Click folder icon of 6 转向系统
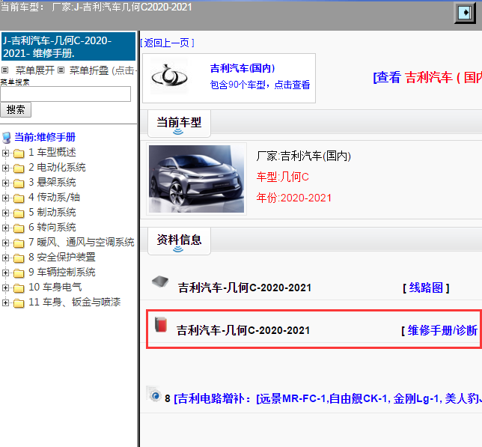 click(19, 228)
